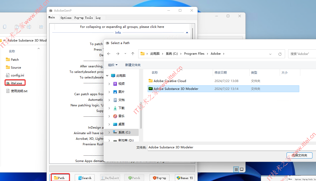Image resolution: width=316 pixels, height=181 pixels.
Task: Open the address bar history dropdown
Action: pos(270,54)
